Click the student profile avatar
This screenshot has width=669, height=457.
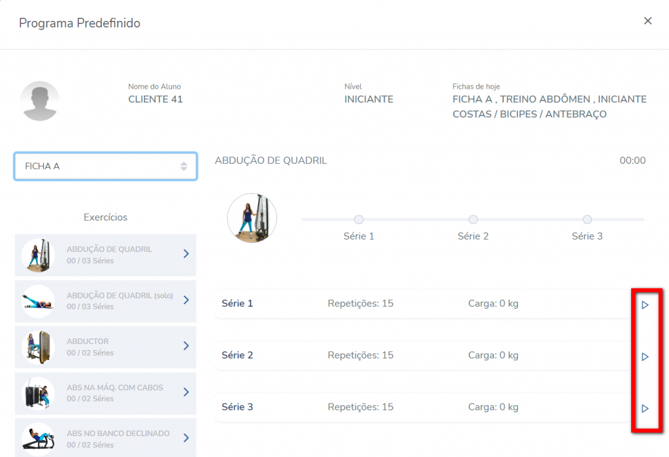tap(40, 101)
